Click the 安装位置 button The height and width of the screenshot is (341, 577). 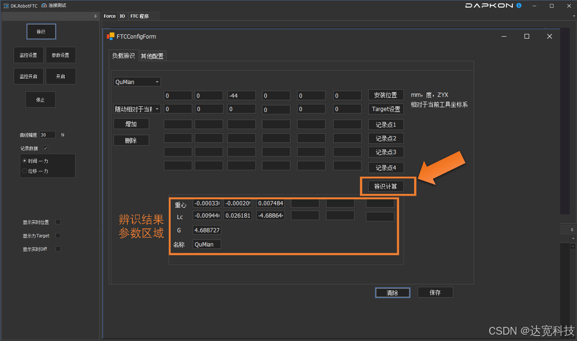(385, 95)
